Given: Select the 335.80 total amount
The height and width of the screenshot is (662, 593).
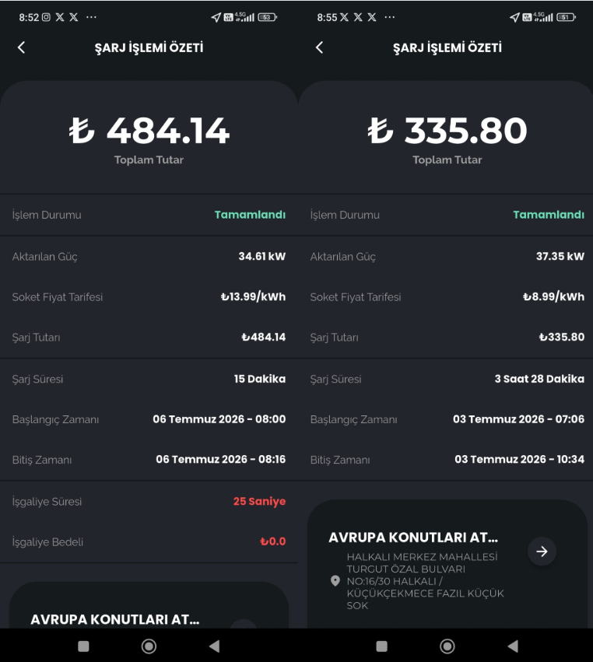Looking at the screenshot, I should click(447, 131).
